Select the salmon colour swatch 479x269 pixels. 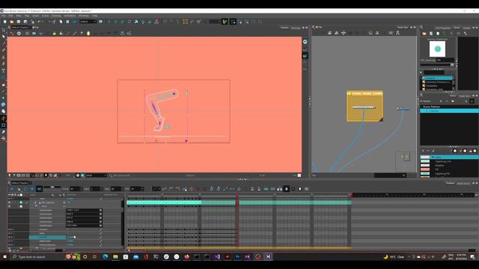[x=425, y=170]
